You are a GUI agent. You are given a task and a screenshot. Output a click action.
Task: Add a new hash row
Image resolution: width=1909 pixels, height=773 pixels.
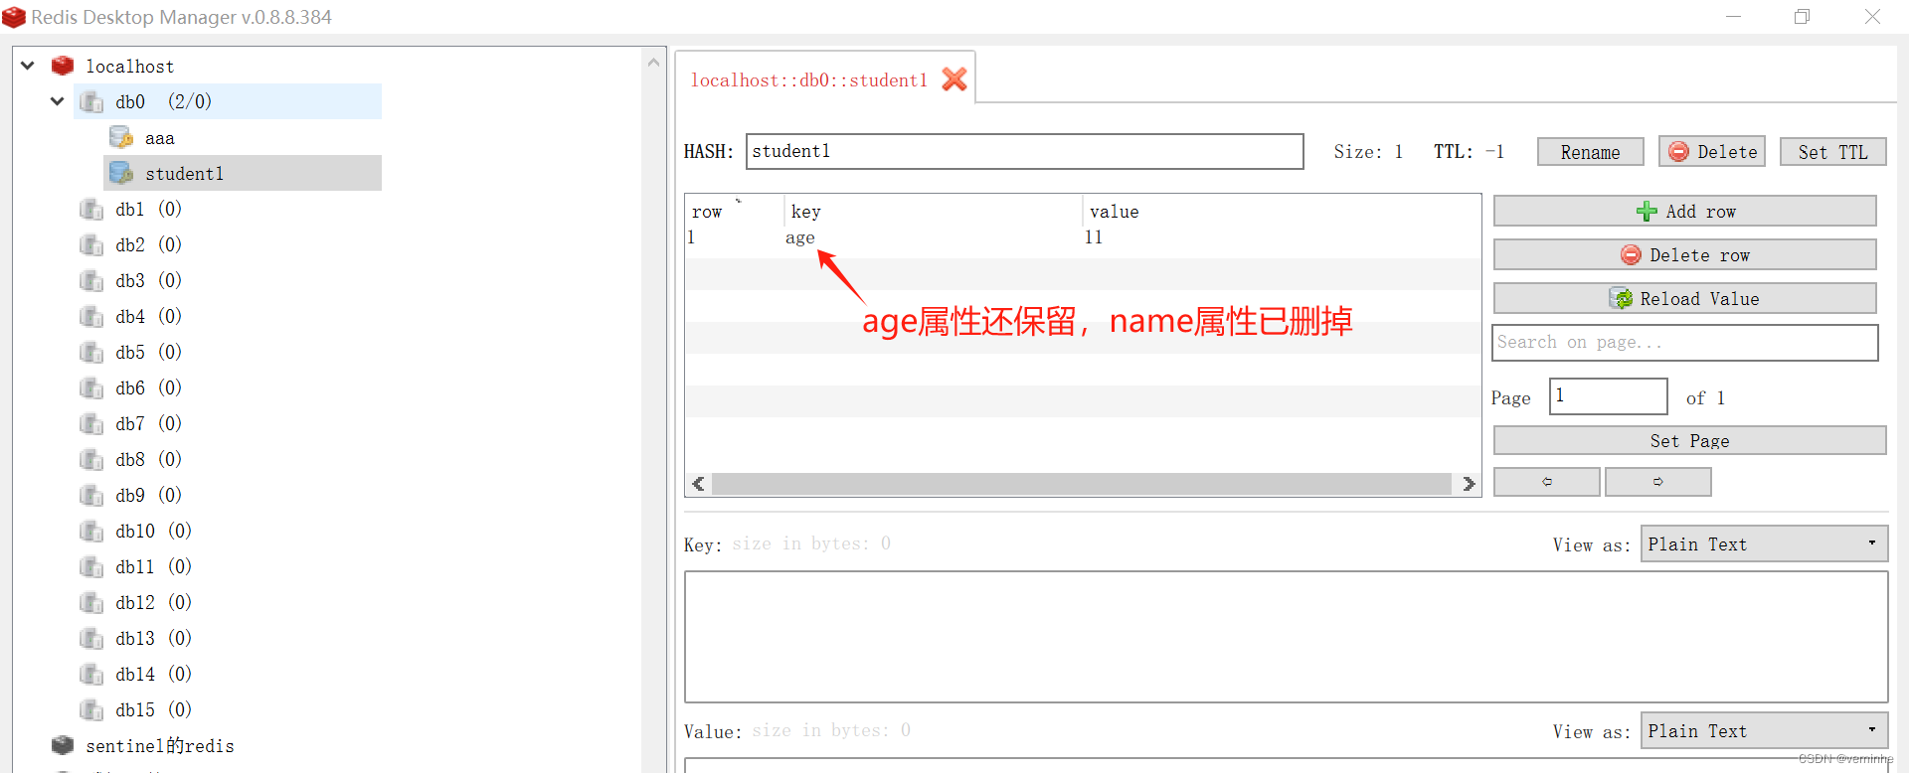click(1684, 211)
